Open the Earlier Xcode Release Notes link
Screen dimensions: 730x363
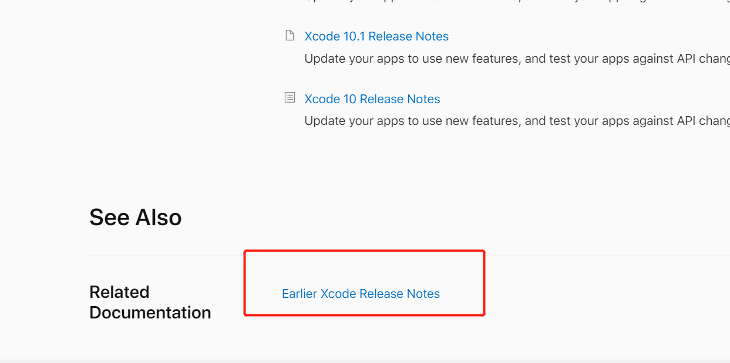[x=361, y=294]
